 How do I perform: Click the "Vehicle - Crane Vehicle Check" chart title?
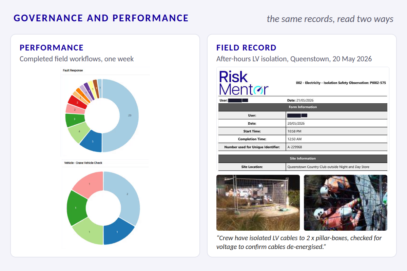coord(83,163)
